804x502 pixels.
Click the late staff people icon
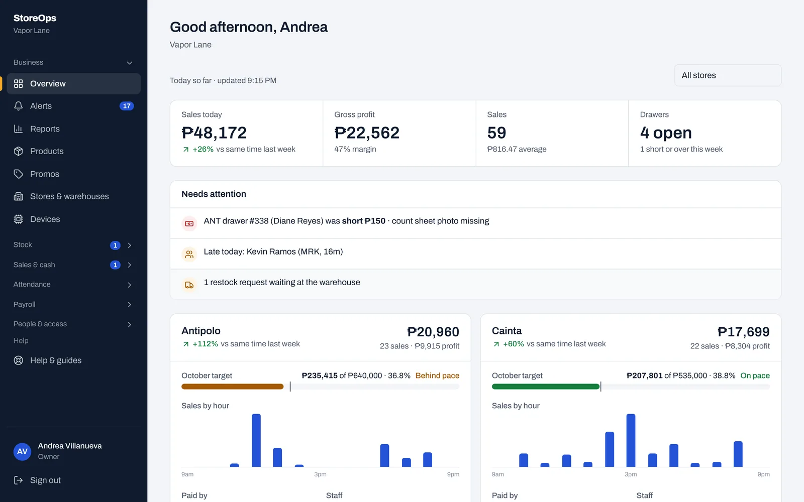tap(189, 255)
